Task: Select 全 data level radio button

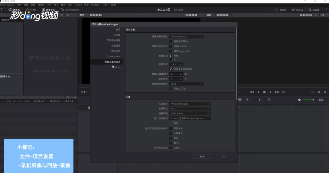Action: [x=171, y=59]
